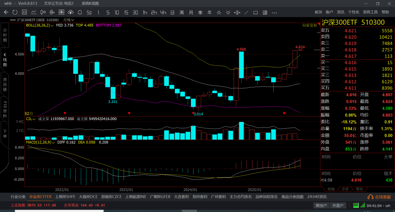Expand the 月线 period dropdown
Viewport: 395px width, 212px height.
click(x=68, y=20)
